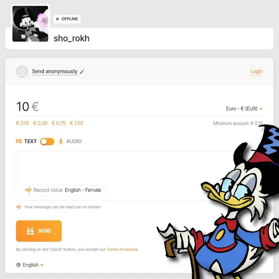Click the audio microphone icon

(61, 141)
